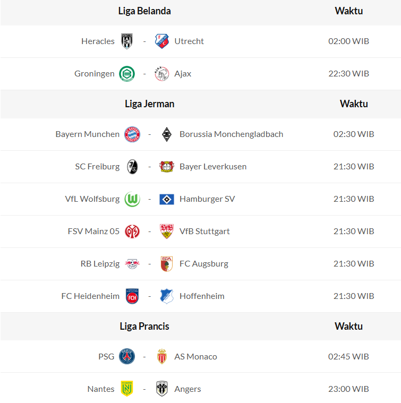Open the Bayern Munchen crest
This screenshot has width=401, height=403.
tap(132, 134)
